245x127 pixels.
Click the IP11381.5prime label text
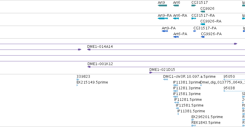coord(191,111)
